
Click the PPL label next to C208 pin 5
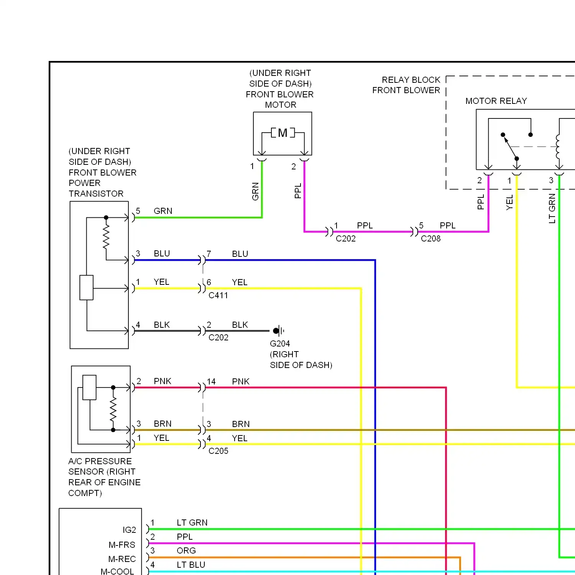pos(448,225)
